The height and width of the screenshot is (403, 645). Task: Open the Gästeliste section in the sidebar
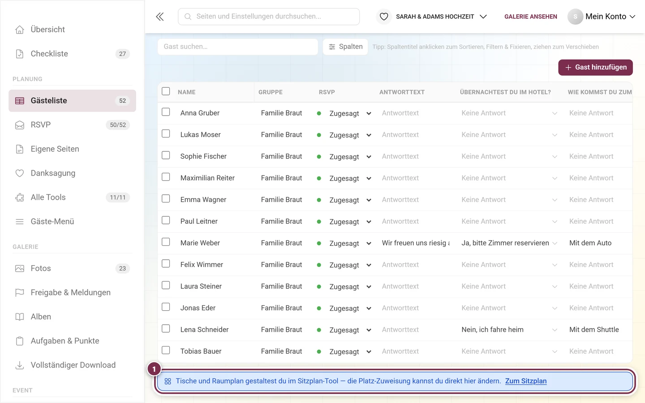pos(72,101)
